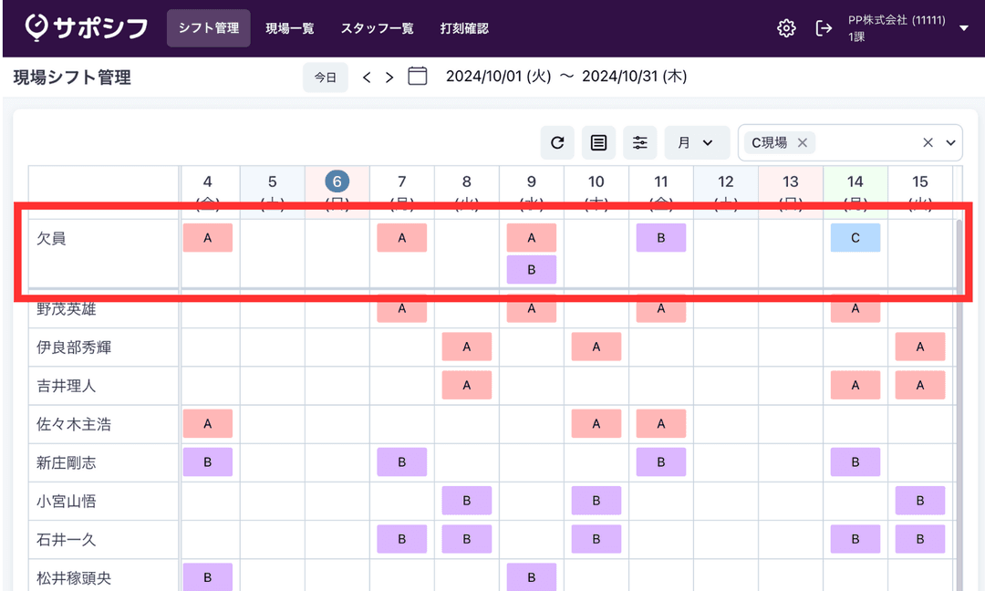Open the 打刻確認 page

click(x=464, y=28)
